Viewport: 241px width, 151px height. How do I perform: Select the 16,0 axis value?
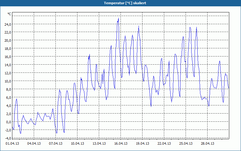[8, 57]
